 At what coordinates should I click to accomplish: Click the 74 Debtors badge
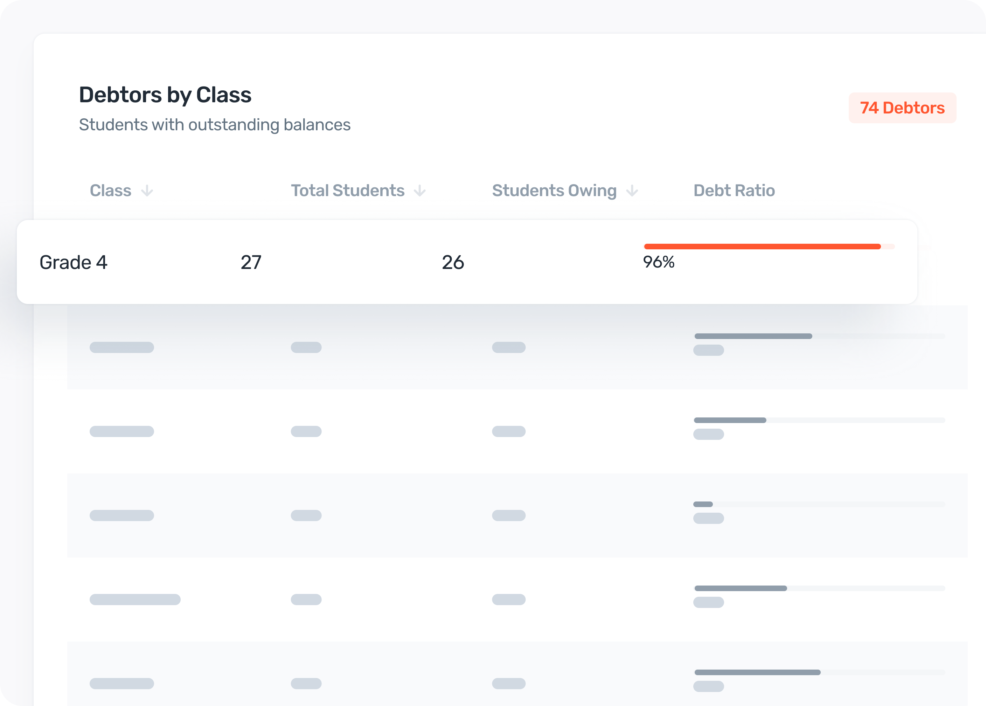[902, 108]
